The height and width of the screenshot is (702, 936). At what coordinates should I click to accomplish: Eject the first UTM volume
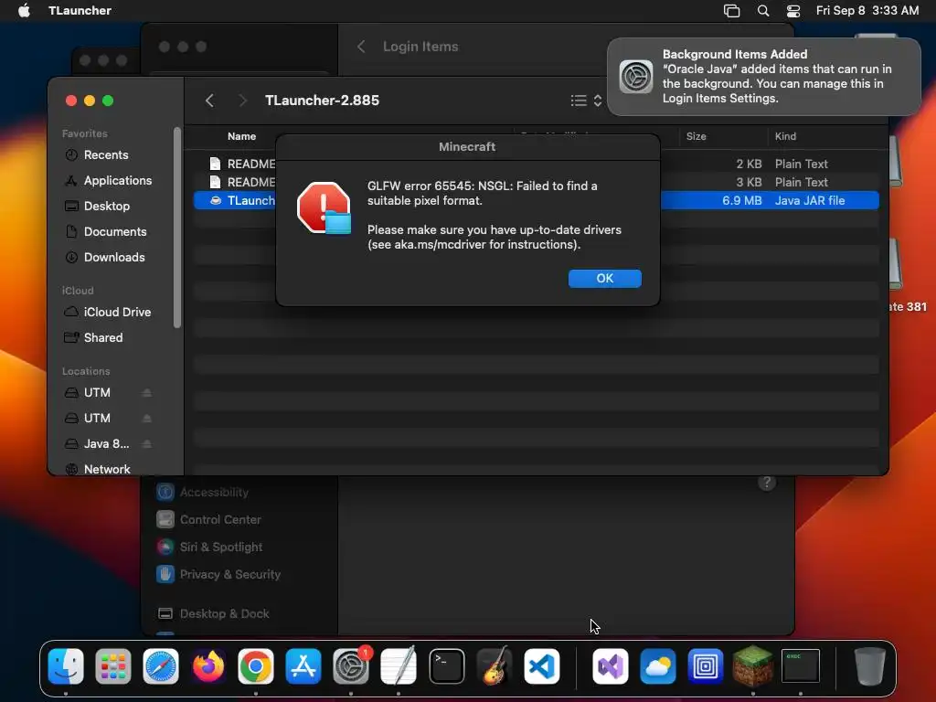[147, 393]
